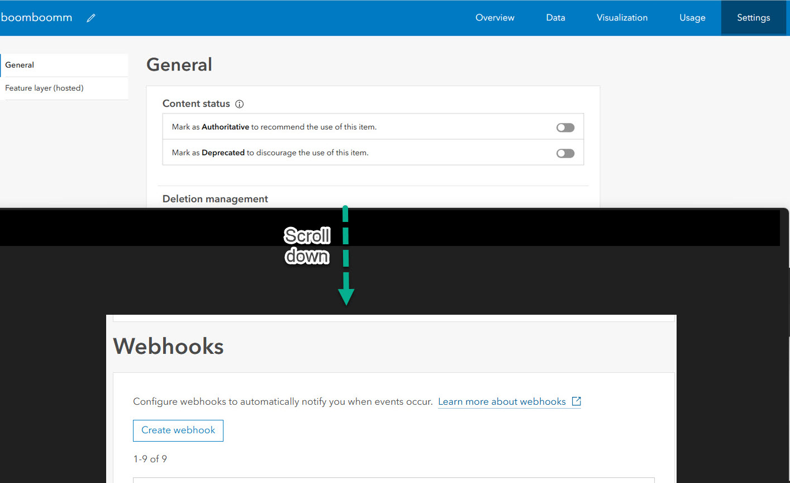The height and width of the screenshot is (483, 790).
Task: Click the 1-9 of 9 pagination label
Action: pyautogui.click(x=150, y=458)
